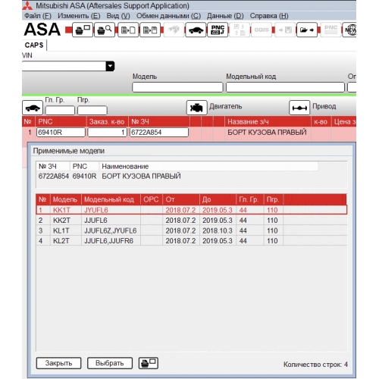Click the Закрыть button
The image size is (379, 379).
coord(58,363)
